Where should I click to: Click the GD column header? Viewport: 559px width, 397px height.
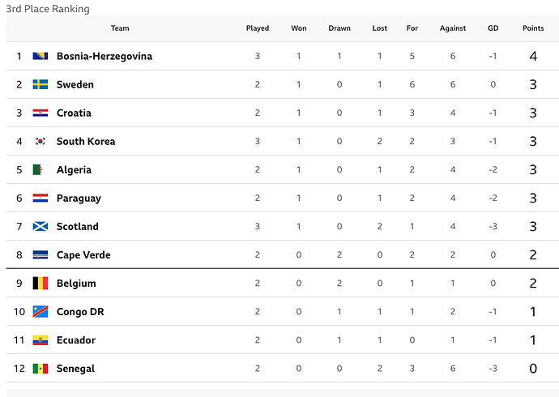493,28
